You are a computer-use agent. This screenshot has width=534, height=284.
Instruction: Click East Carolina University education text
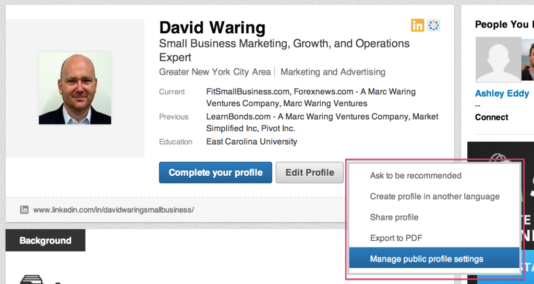[x=252, y=142]
